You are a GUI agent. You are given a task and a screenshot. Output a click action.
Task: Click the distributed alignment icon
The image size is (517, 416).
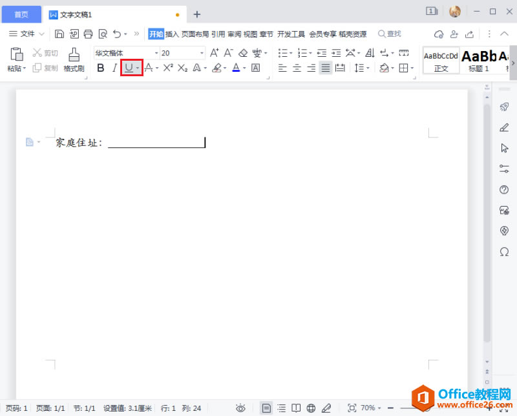pos(340,68)
